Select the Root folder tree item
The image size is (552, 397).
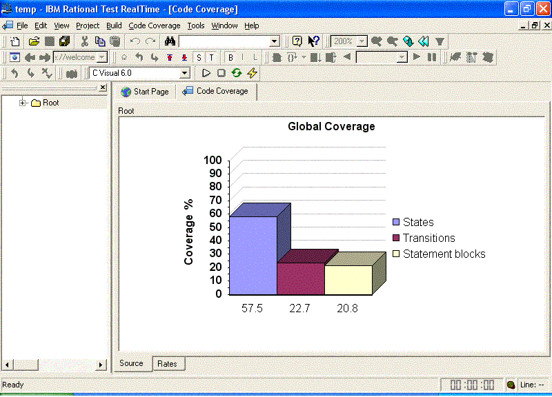(x=50, y=103)
